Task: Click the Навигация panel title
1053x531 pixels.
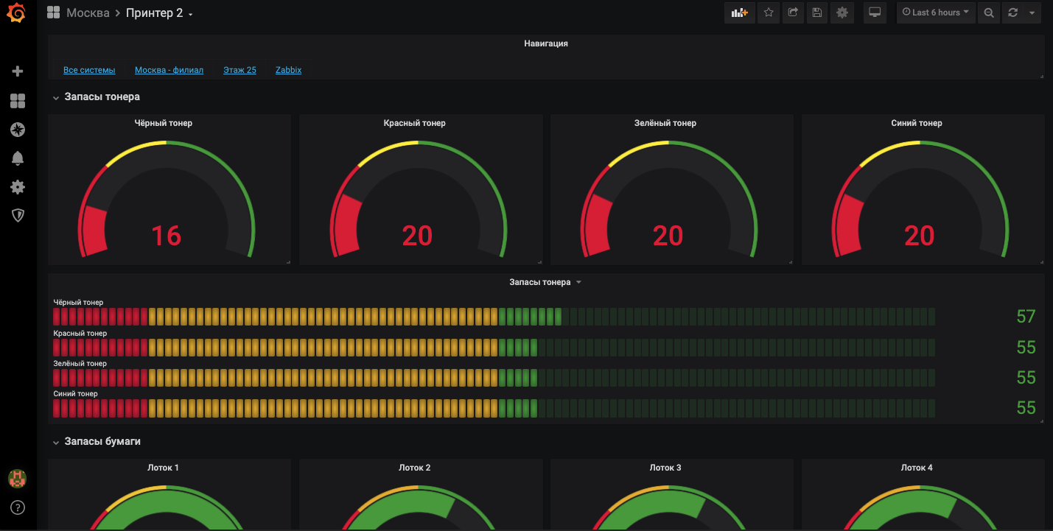Action: [546, 43]
